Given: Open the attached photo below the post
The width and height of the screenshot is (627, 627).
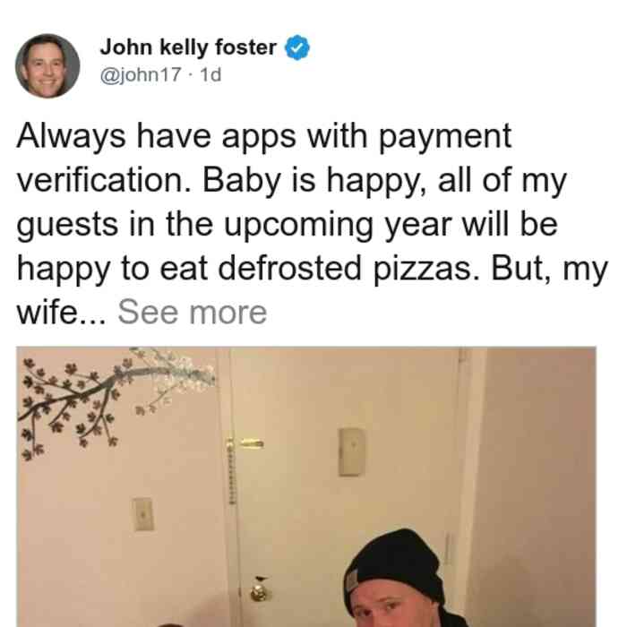Looking at the screenshot, I should [306, 486].
